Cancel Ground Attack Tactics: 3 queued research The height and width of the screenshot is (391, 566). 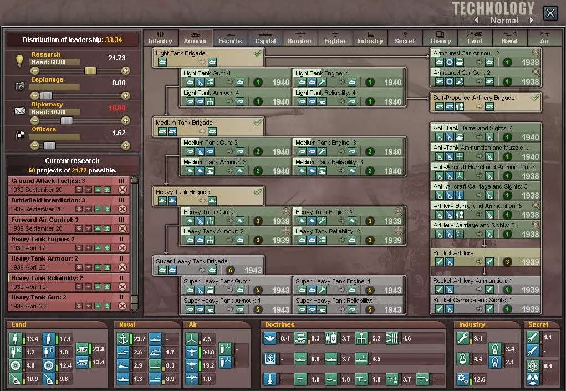point(123,190)
